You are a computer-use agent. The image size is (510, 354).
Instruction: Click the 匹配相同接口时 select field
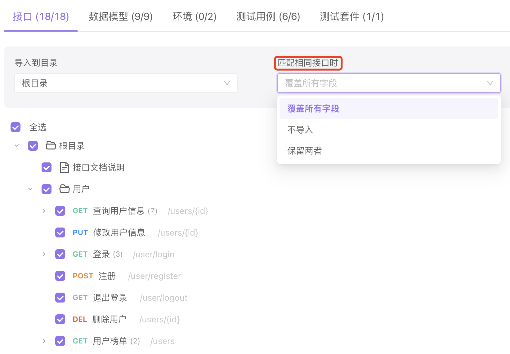pos(389,83)
